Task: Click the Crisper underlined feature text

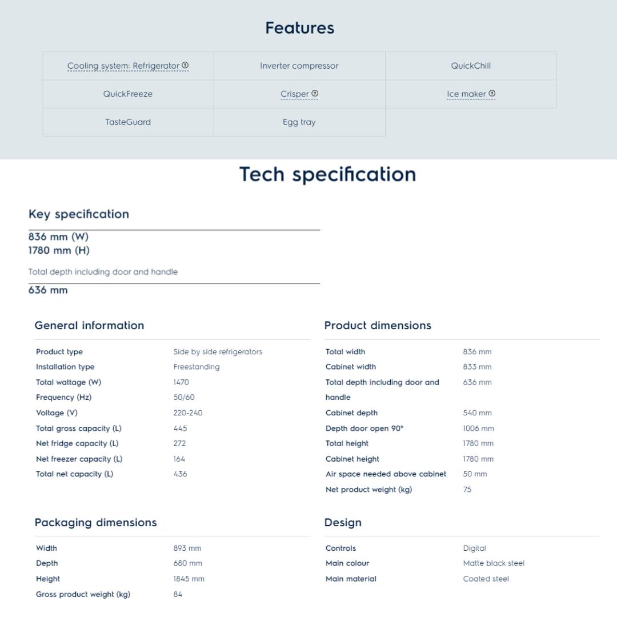Action: click(x=295, y=94)
